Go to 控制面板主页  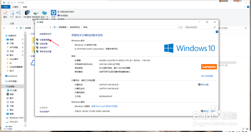click(x=45, y=34)
